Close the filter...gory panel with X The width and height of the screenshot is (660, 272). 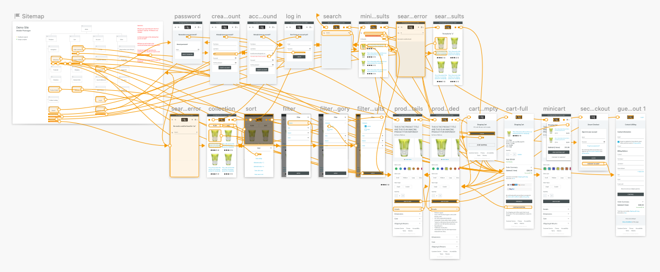click(x=345, y=117)
